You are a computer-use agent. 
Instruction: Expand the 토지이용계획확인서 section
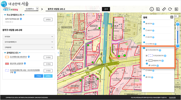pos(29,42)
